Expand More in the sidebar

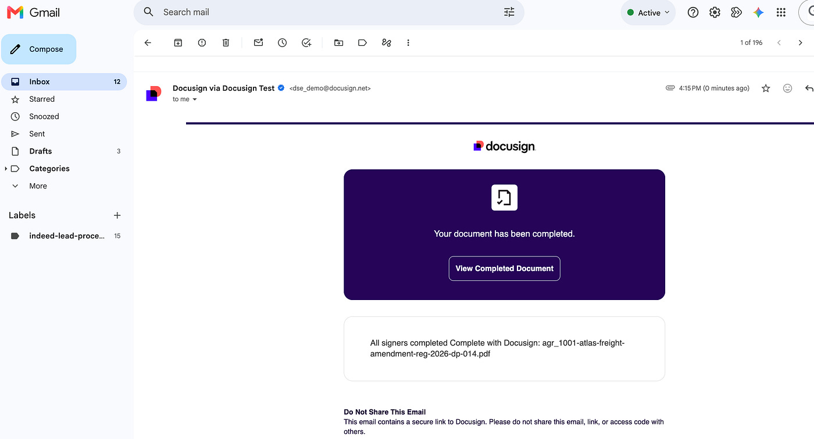(38, 186)
